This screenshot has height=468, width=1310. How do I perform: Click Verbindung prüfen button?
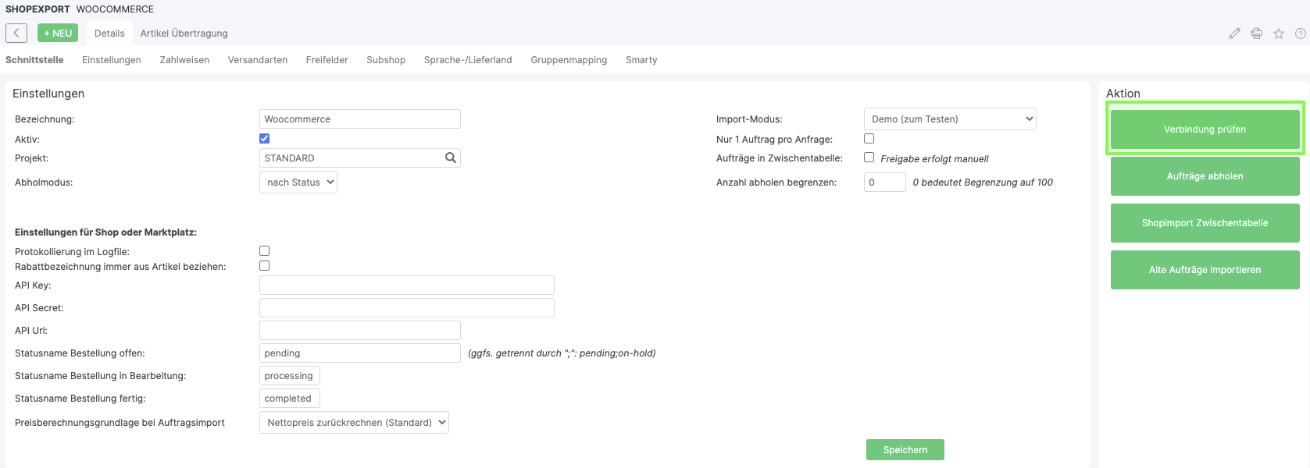pos(1205,129)
